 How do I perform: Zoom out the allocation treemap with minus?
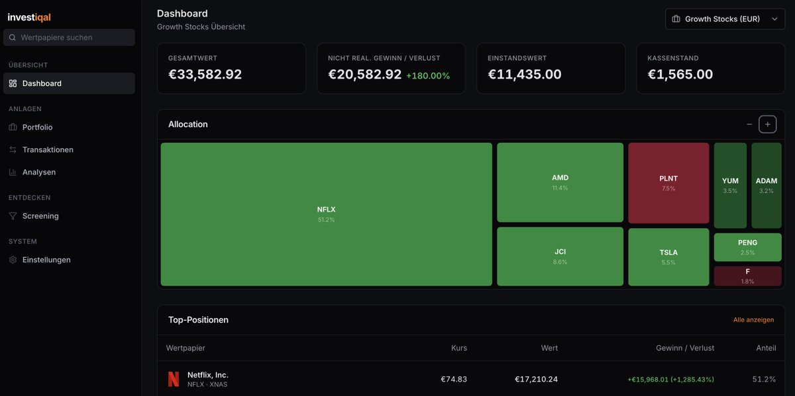coord(749,124)
